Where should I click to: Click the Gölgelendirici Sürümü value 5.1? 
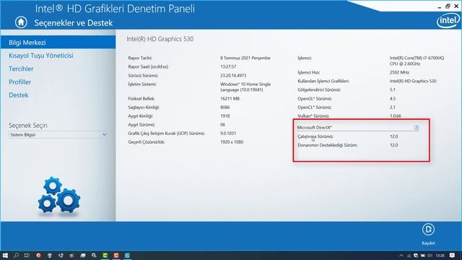tap(393, 90)
